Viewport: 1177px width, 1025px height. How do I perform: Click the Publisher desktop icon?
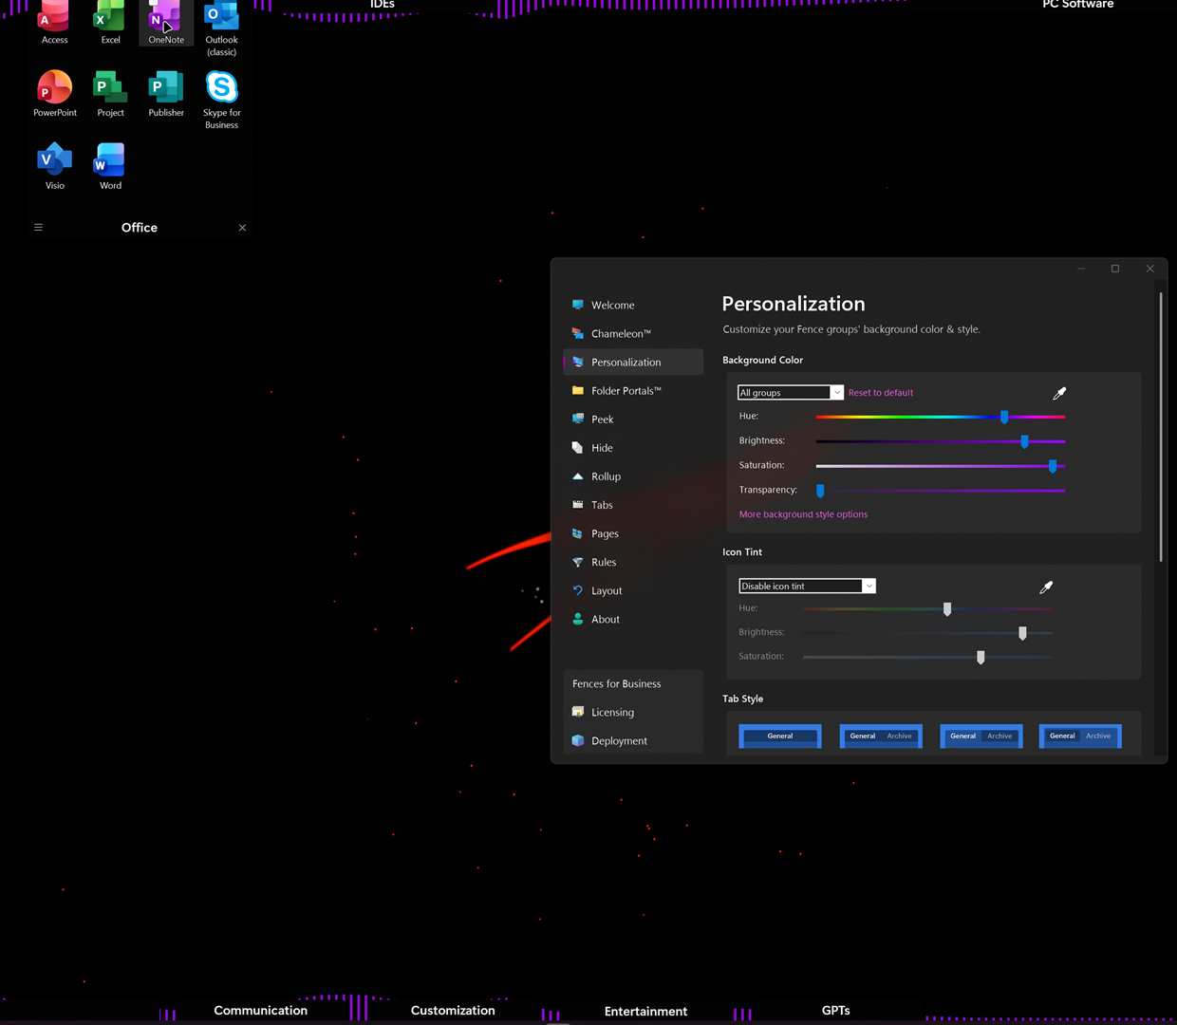166,93
